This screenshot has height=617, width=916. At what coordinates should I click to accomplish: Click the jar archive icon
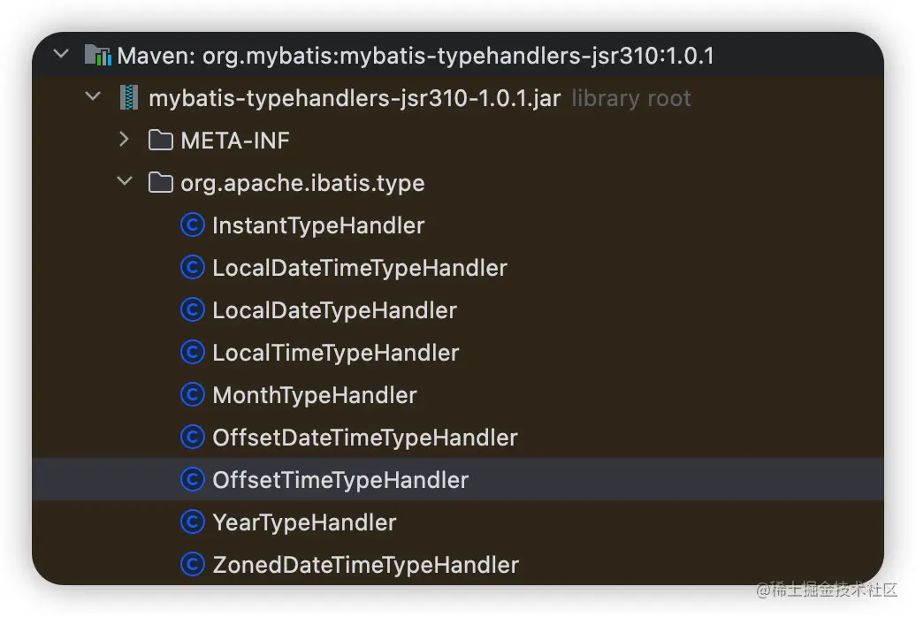129,97
